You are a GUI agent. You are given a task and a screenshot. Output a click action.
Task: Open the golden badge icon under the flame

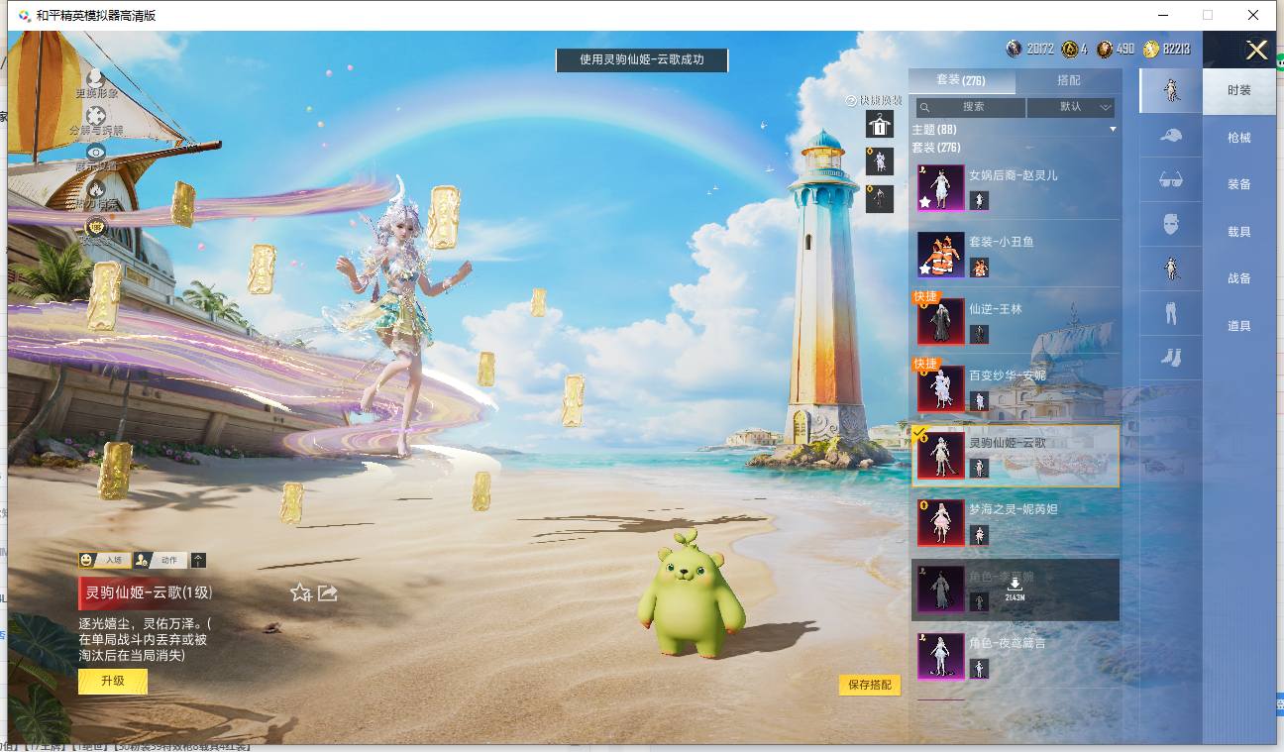[96, 229]
